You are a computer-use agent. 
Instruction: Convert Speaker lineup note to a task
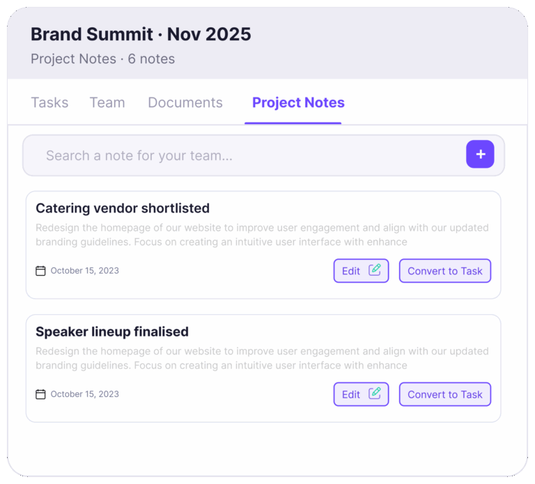click(444, 394)
